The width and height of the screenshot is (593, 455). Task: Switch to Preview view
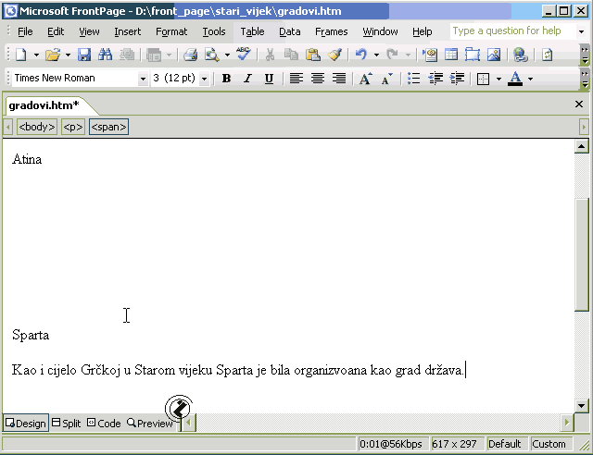pos(150,424)
